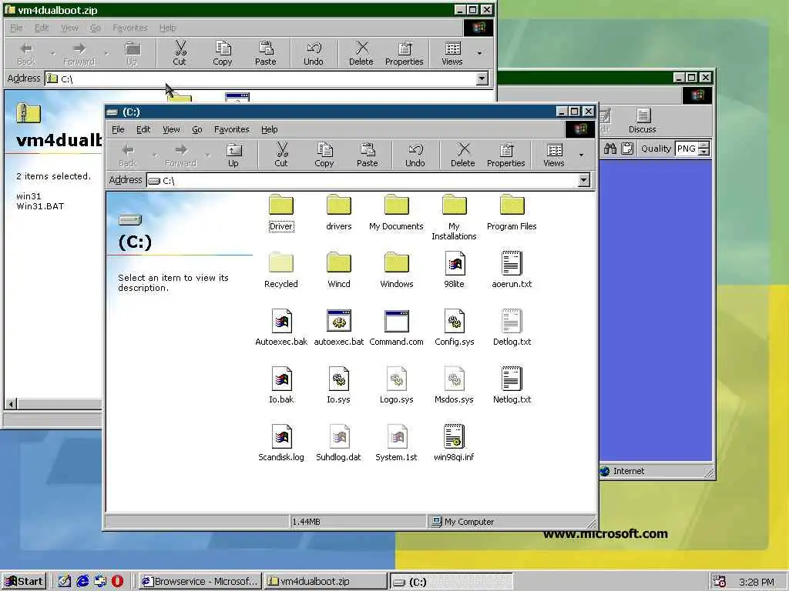Select the win98qi.inf file
The image size is (789, 591).
(454, 443)
